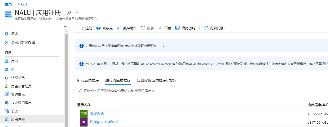Open the app registration search preview banner
Viewport: 328px width, 127px height.
click(x=201, y=46)
